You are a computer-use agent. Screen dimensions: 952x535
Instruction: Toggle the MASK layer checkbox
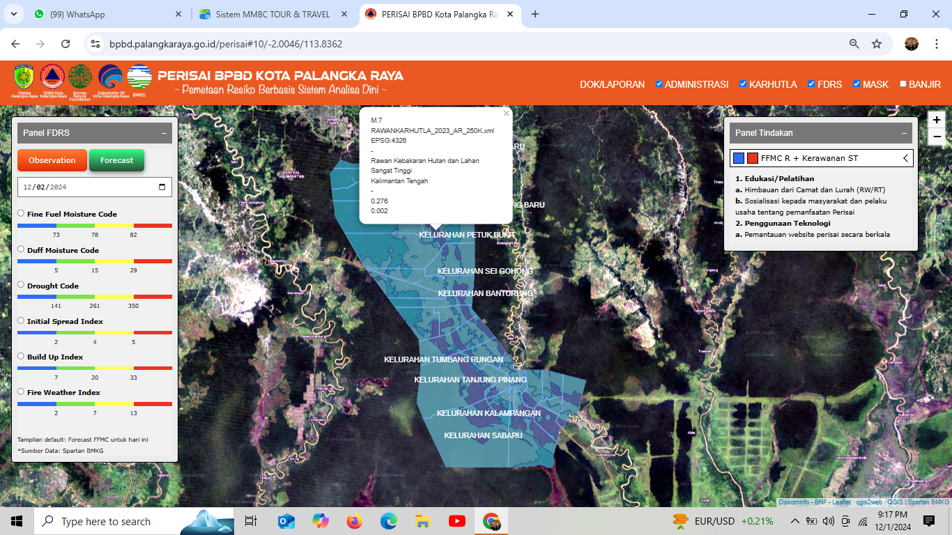[857, 84]
